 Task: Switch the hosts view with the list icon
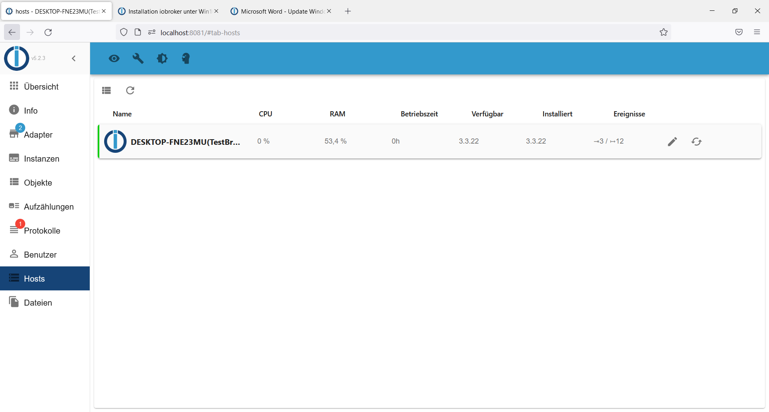coord(107,90)
